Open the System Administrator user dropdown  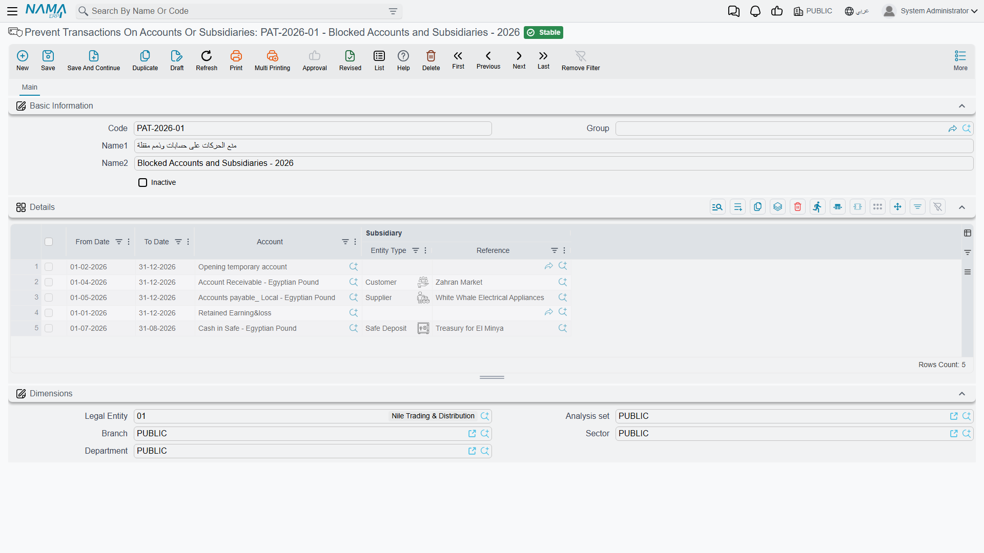(x=930, y=11)
